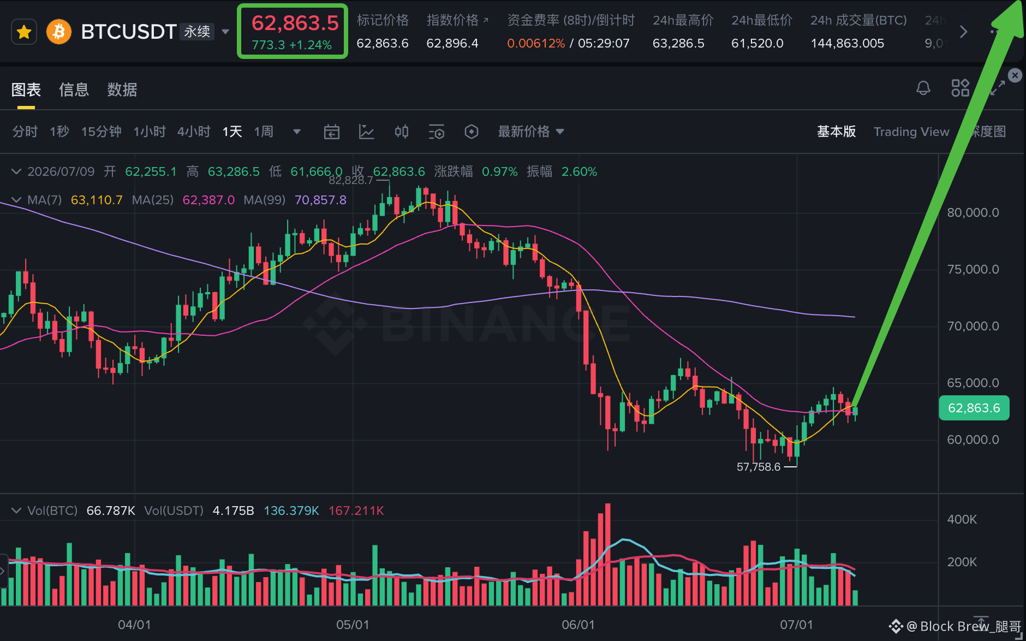This screenshot has width=1026, height=641.
Task: Click the orange Bitcoin coin icon
Action: (59, 32)
